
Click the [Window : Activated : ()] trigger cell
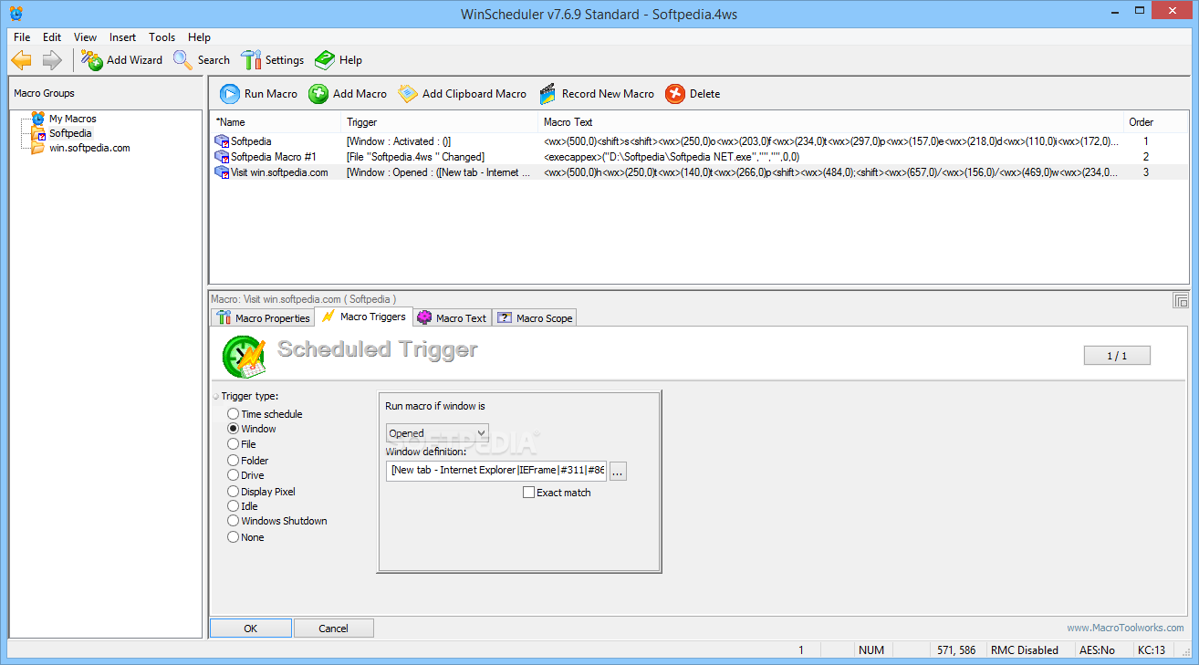(399, 141)
